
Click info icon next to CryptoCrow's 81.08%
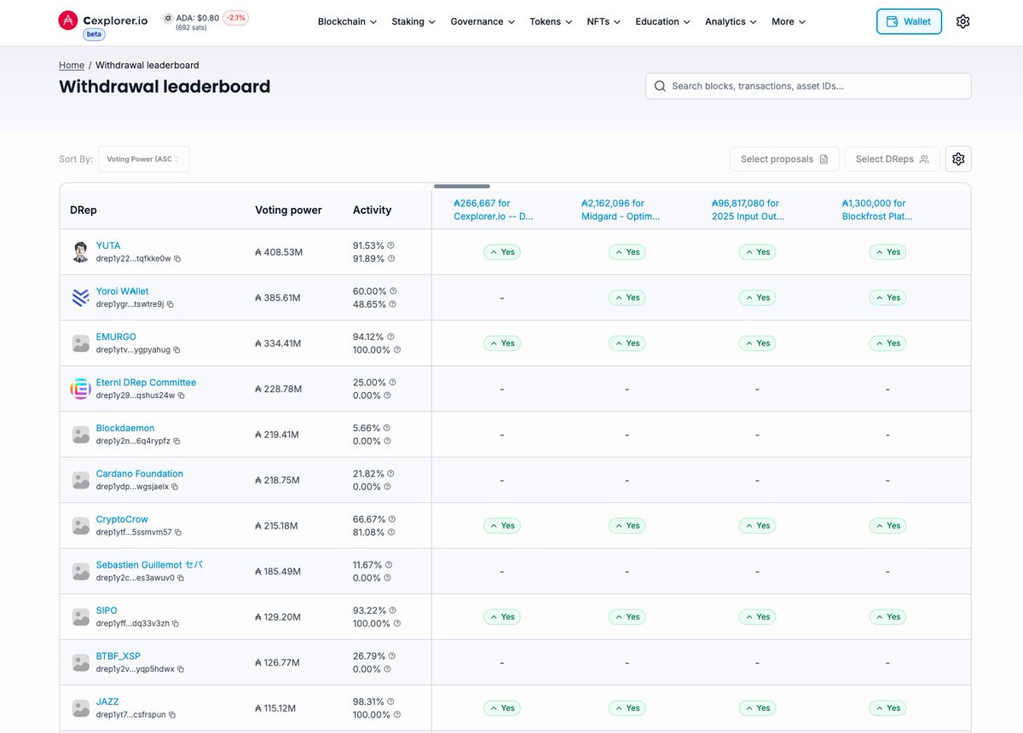(393, 532)
